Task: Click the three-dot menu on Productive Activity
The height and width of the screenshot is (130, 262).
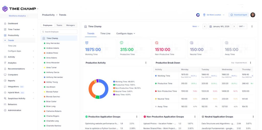Action: click(146, 63)
